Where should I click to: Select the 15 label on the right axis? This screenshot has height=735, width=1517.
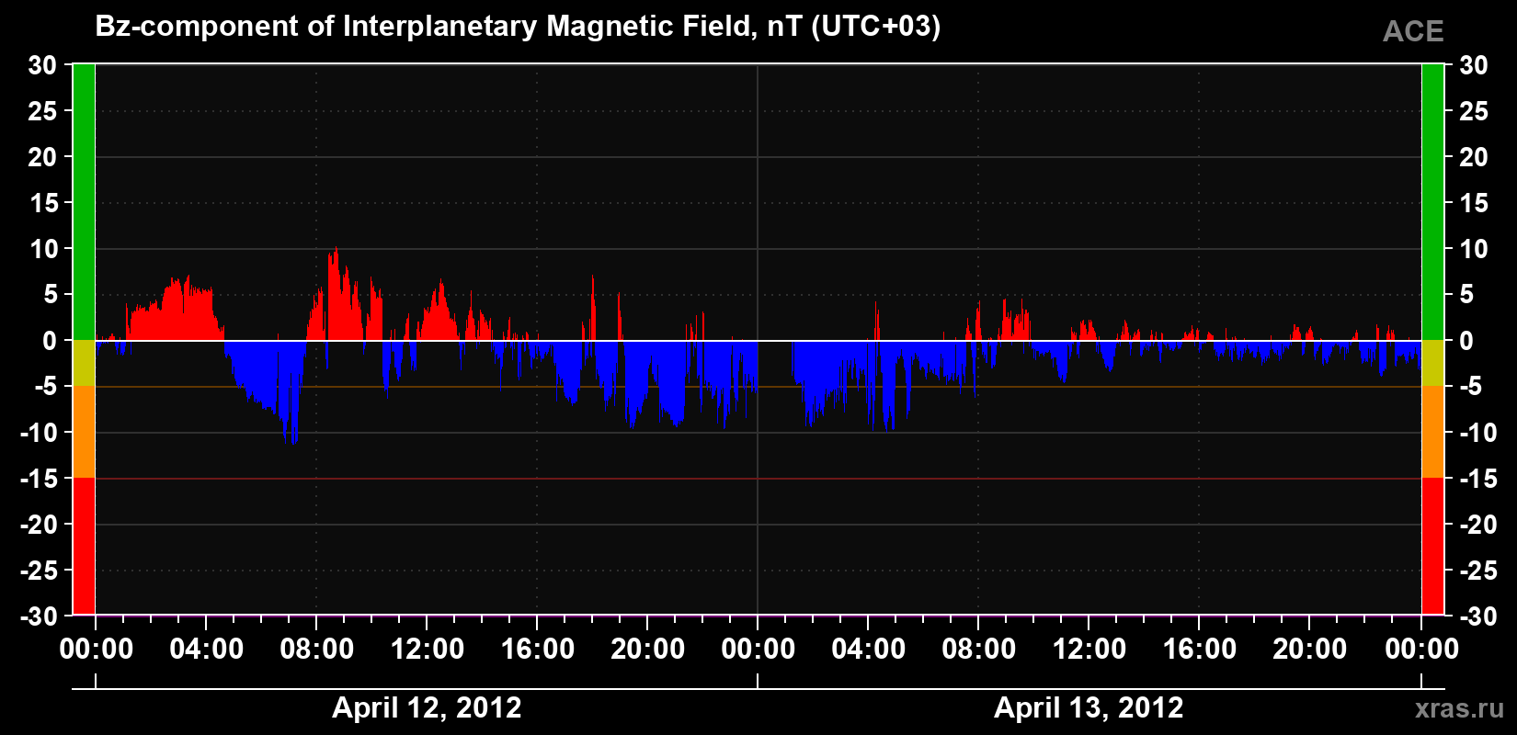click(1474, 203)
